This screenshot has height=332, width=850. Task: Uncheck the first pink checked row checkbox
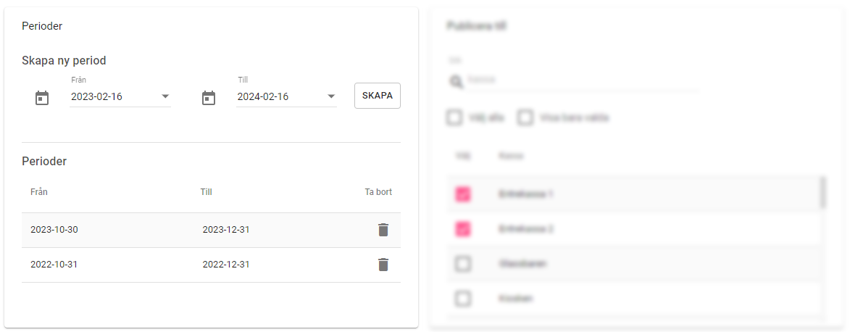pos(463,194)
